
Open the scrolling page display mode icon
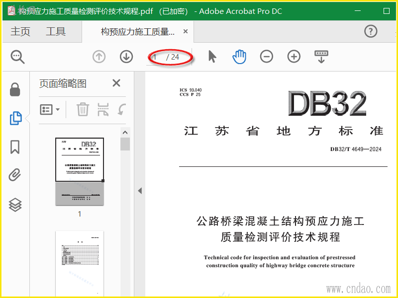(x=321, y=57)
